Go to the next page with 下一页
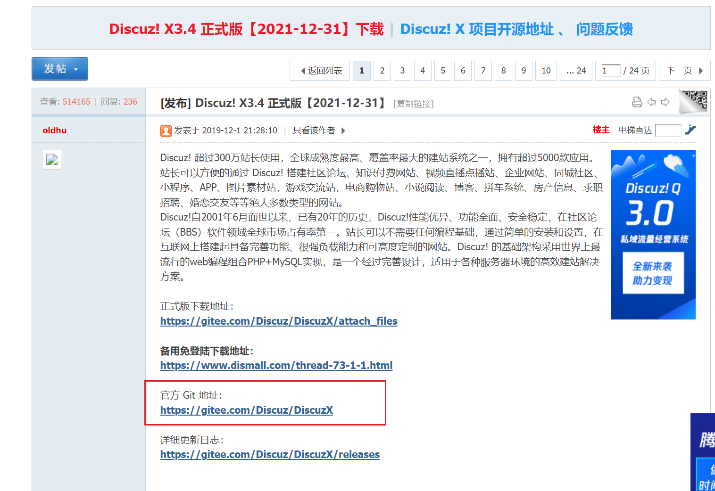The height and width of the screenshot is (491, 715). pyautogui.click(x=684, y=71)
